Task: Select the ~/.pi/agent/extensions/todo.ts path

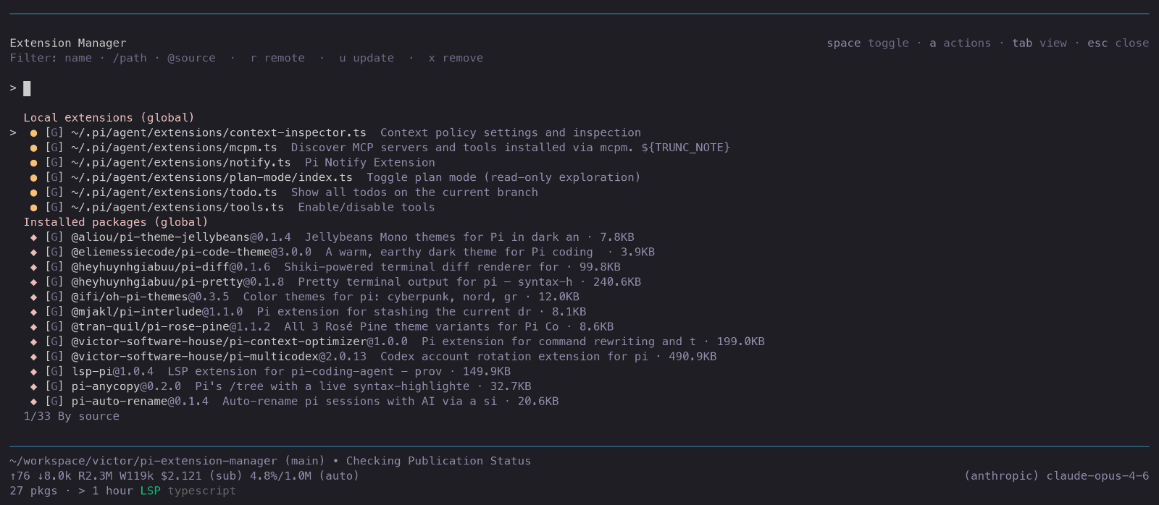Action: pos(174,192)
